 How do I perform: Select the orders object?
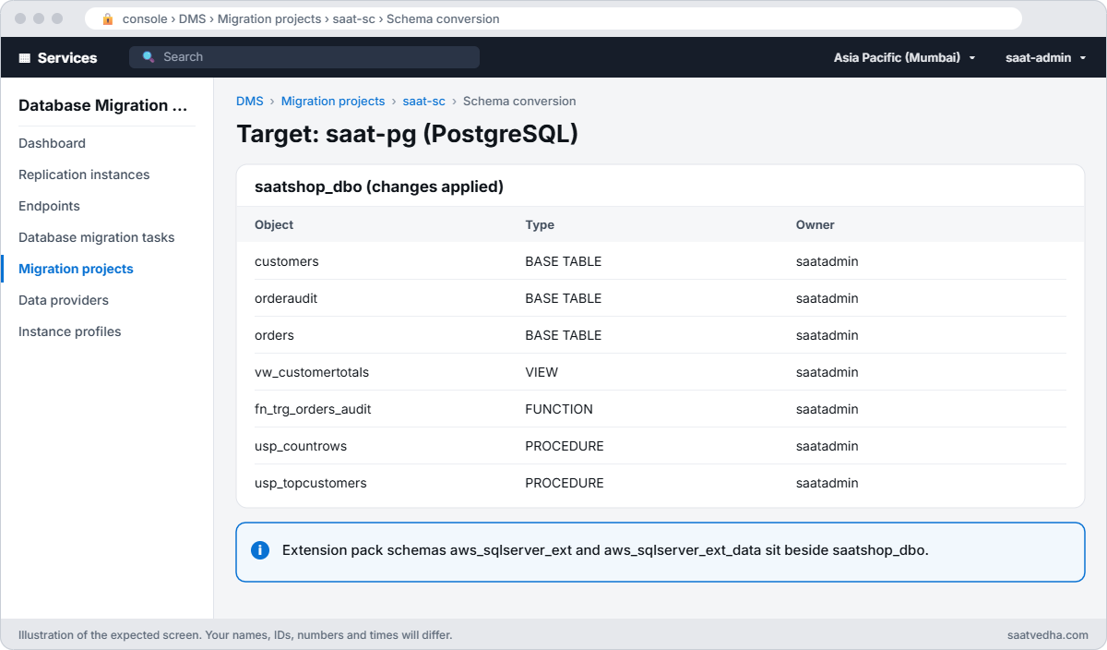(274, 335)
